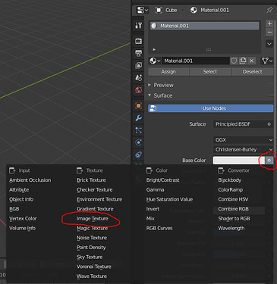The width and height of the screenshot is (277, 284).
Task: Choose Image Texture from the Texture menu
Action: pyautogui.click(x=93, y=219)
